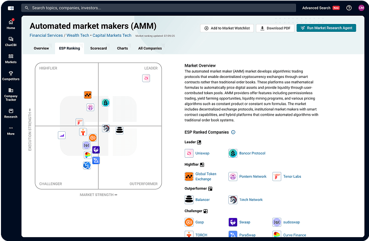The image size is (369, 241).
Task: Switch to the All Companies tab
Action: click(150, 48)
